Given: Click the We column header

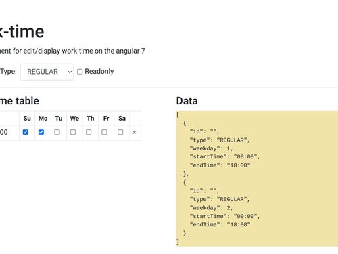Looking at the screenshot, I should [x=74, y=119].
